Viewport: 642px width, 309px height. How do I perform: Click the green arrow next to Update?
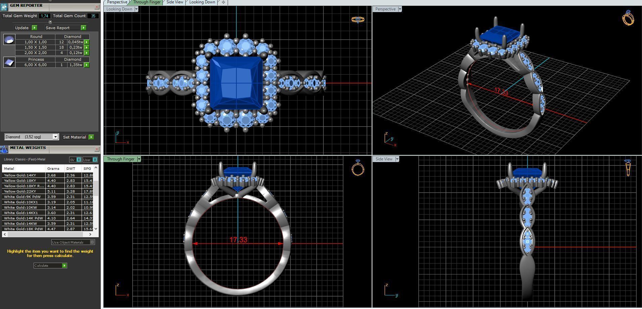34,28
